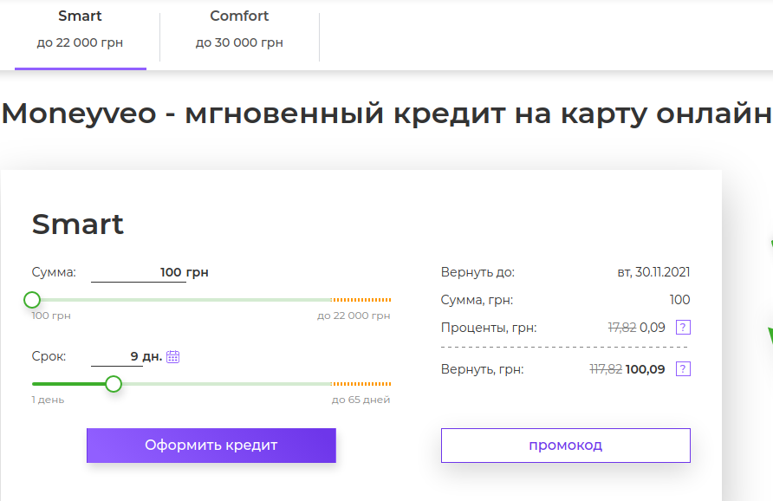
Task: Click the loan amount slider handle
Action: (32, 300)
